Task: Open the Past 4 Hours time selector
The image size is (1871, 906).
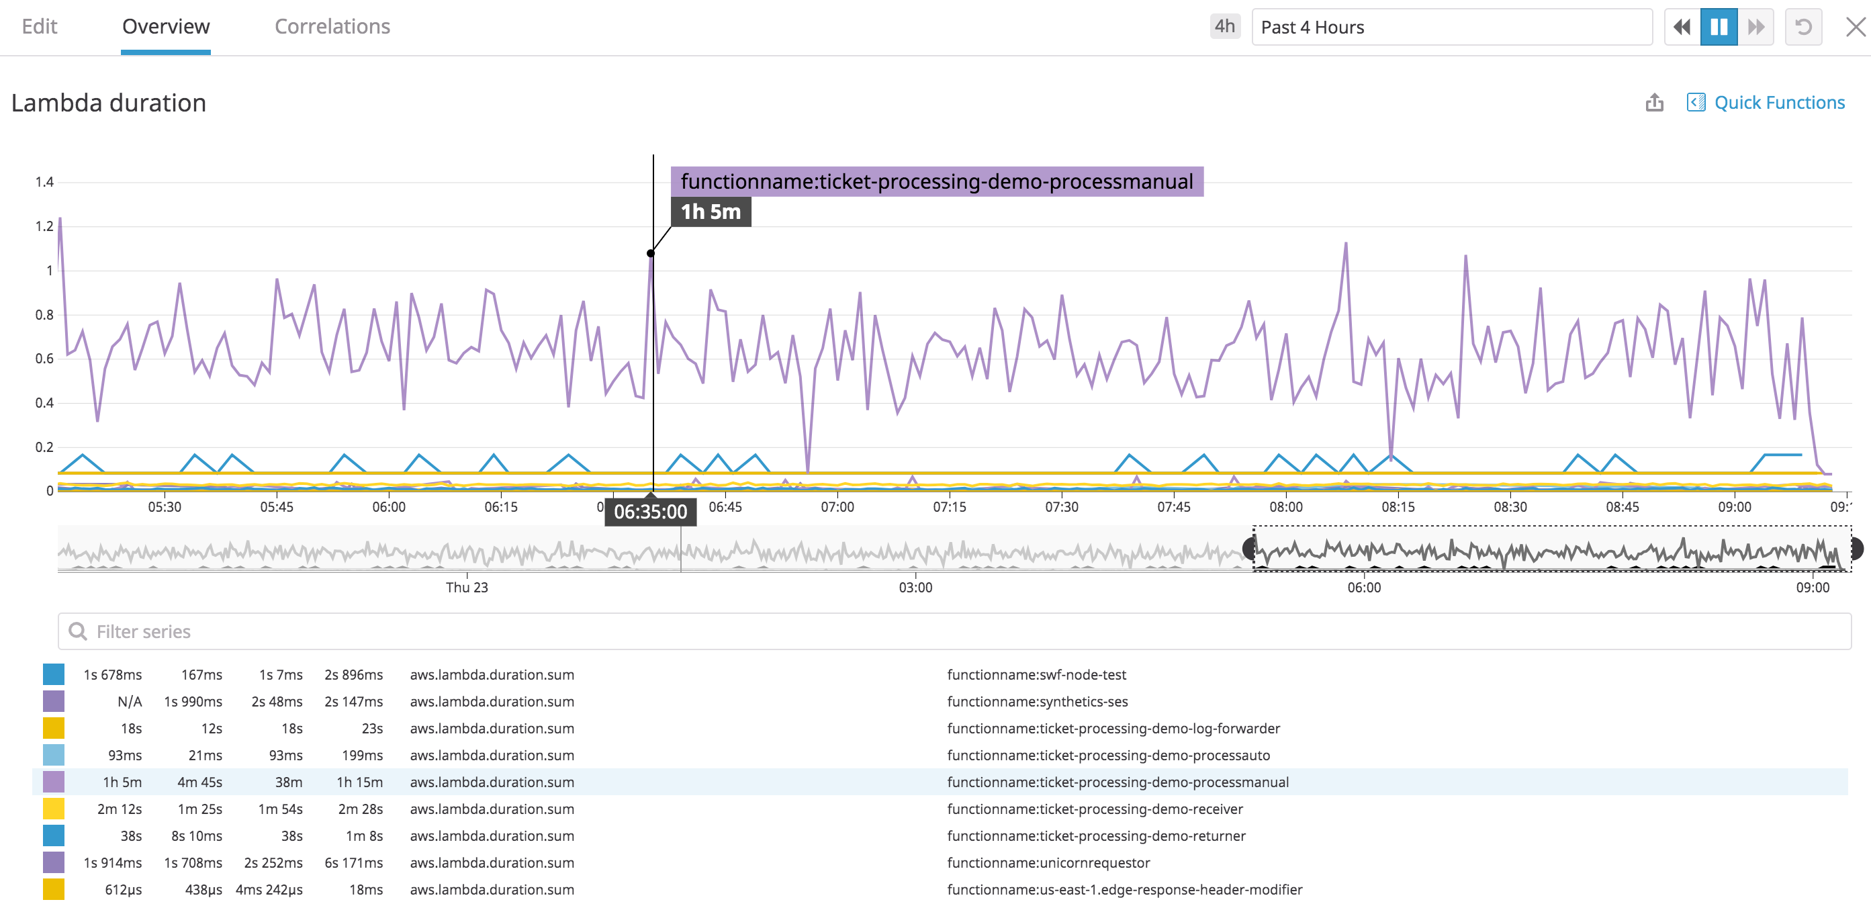Action: [1453, 27]
